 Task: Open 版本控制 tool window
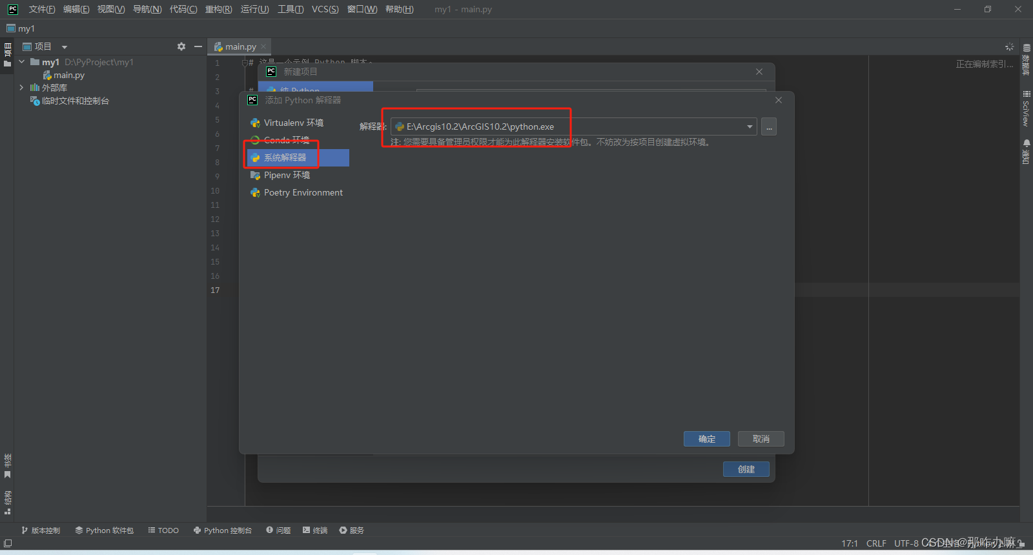coord(40,530)
